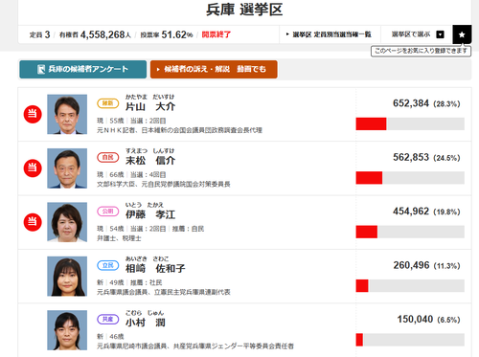This screenshot has height=357, width=479.
Task: Click the vote bar for 652,384 votes
Action: point(410,123)
